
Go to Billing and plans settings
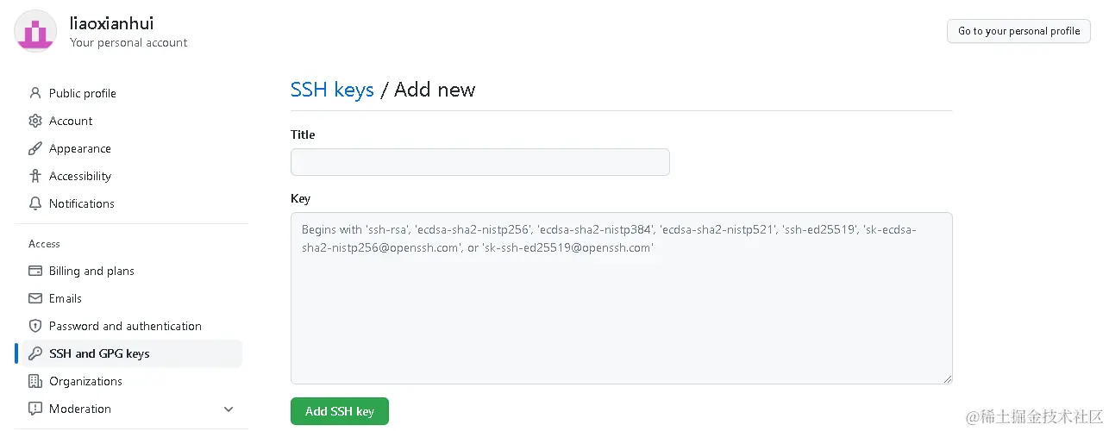tap(91, 271)
